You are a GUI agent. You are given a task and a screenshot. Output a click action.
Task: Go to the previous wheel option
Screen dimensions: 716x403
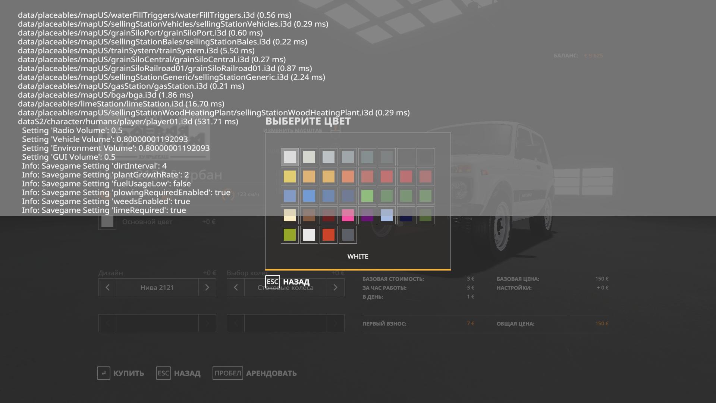(236, 287)
